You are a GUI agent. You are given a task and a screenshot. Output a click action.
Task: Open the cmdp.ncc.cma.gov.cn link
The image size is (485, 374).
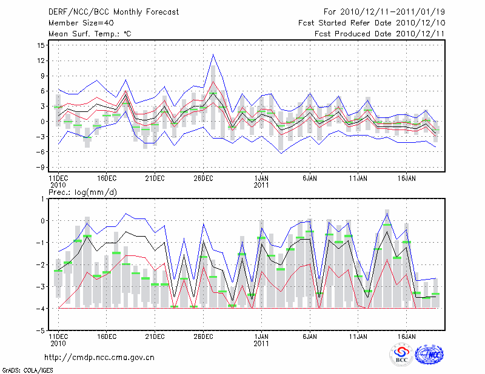(99, 357)
